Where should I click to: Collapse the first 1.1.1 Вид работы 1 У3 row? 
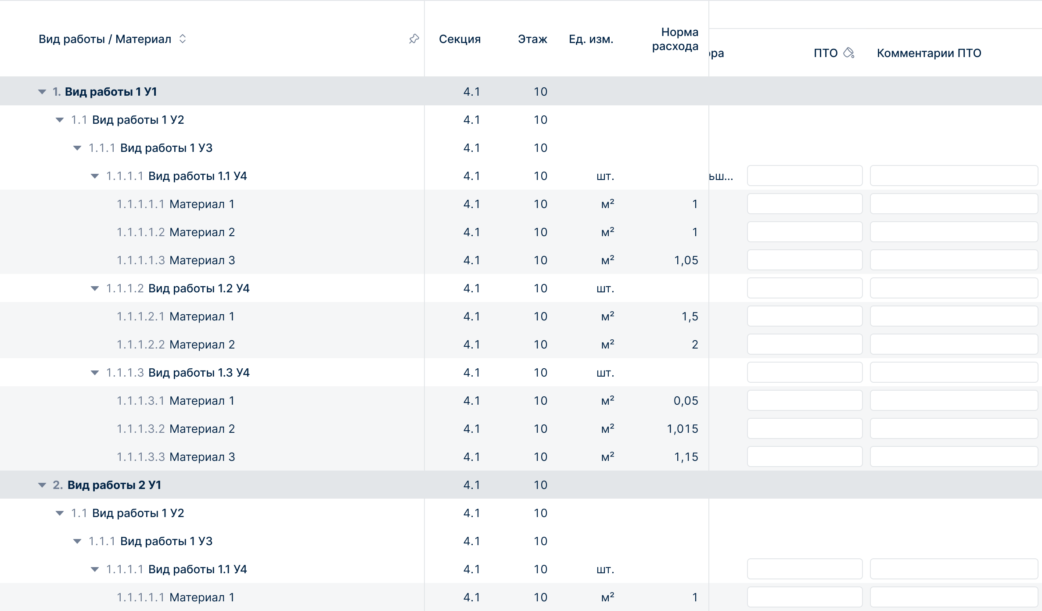tap(77, 148)
